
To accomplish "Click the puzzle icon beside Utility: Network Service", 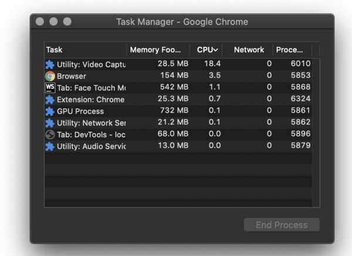I will [x=50, y=123].
